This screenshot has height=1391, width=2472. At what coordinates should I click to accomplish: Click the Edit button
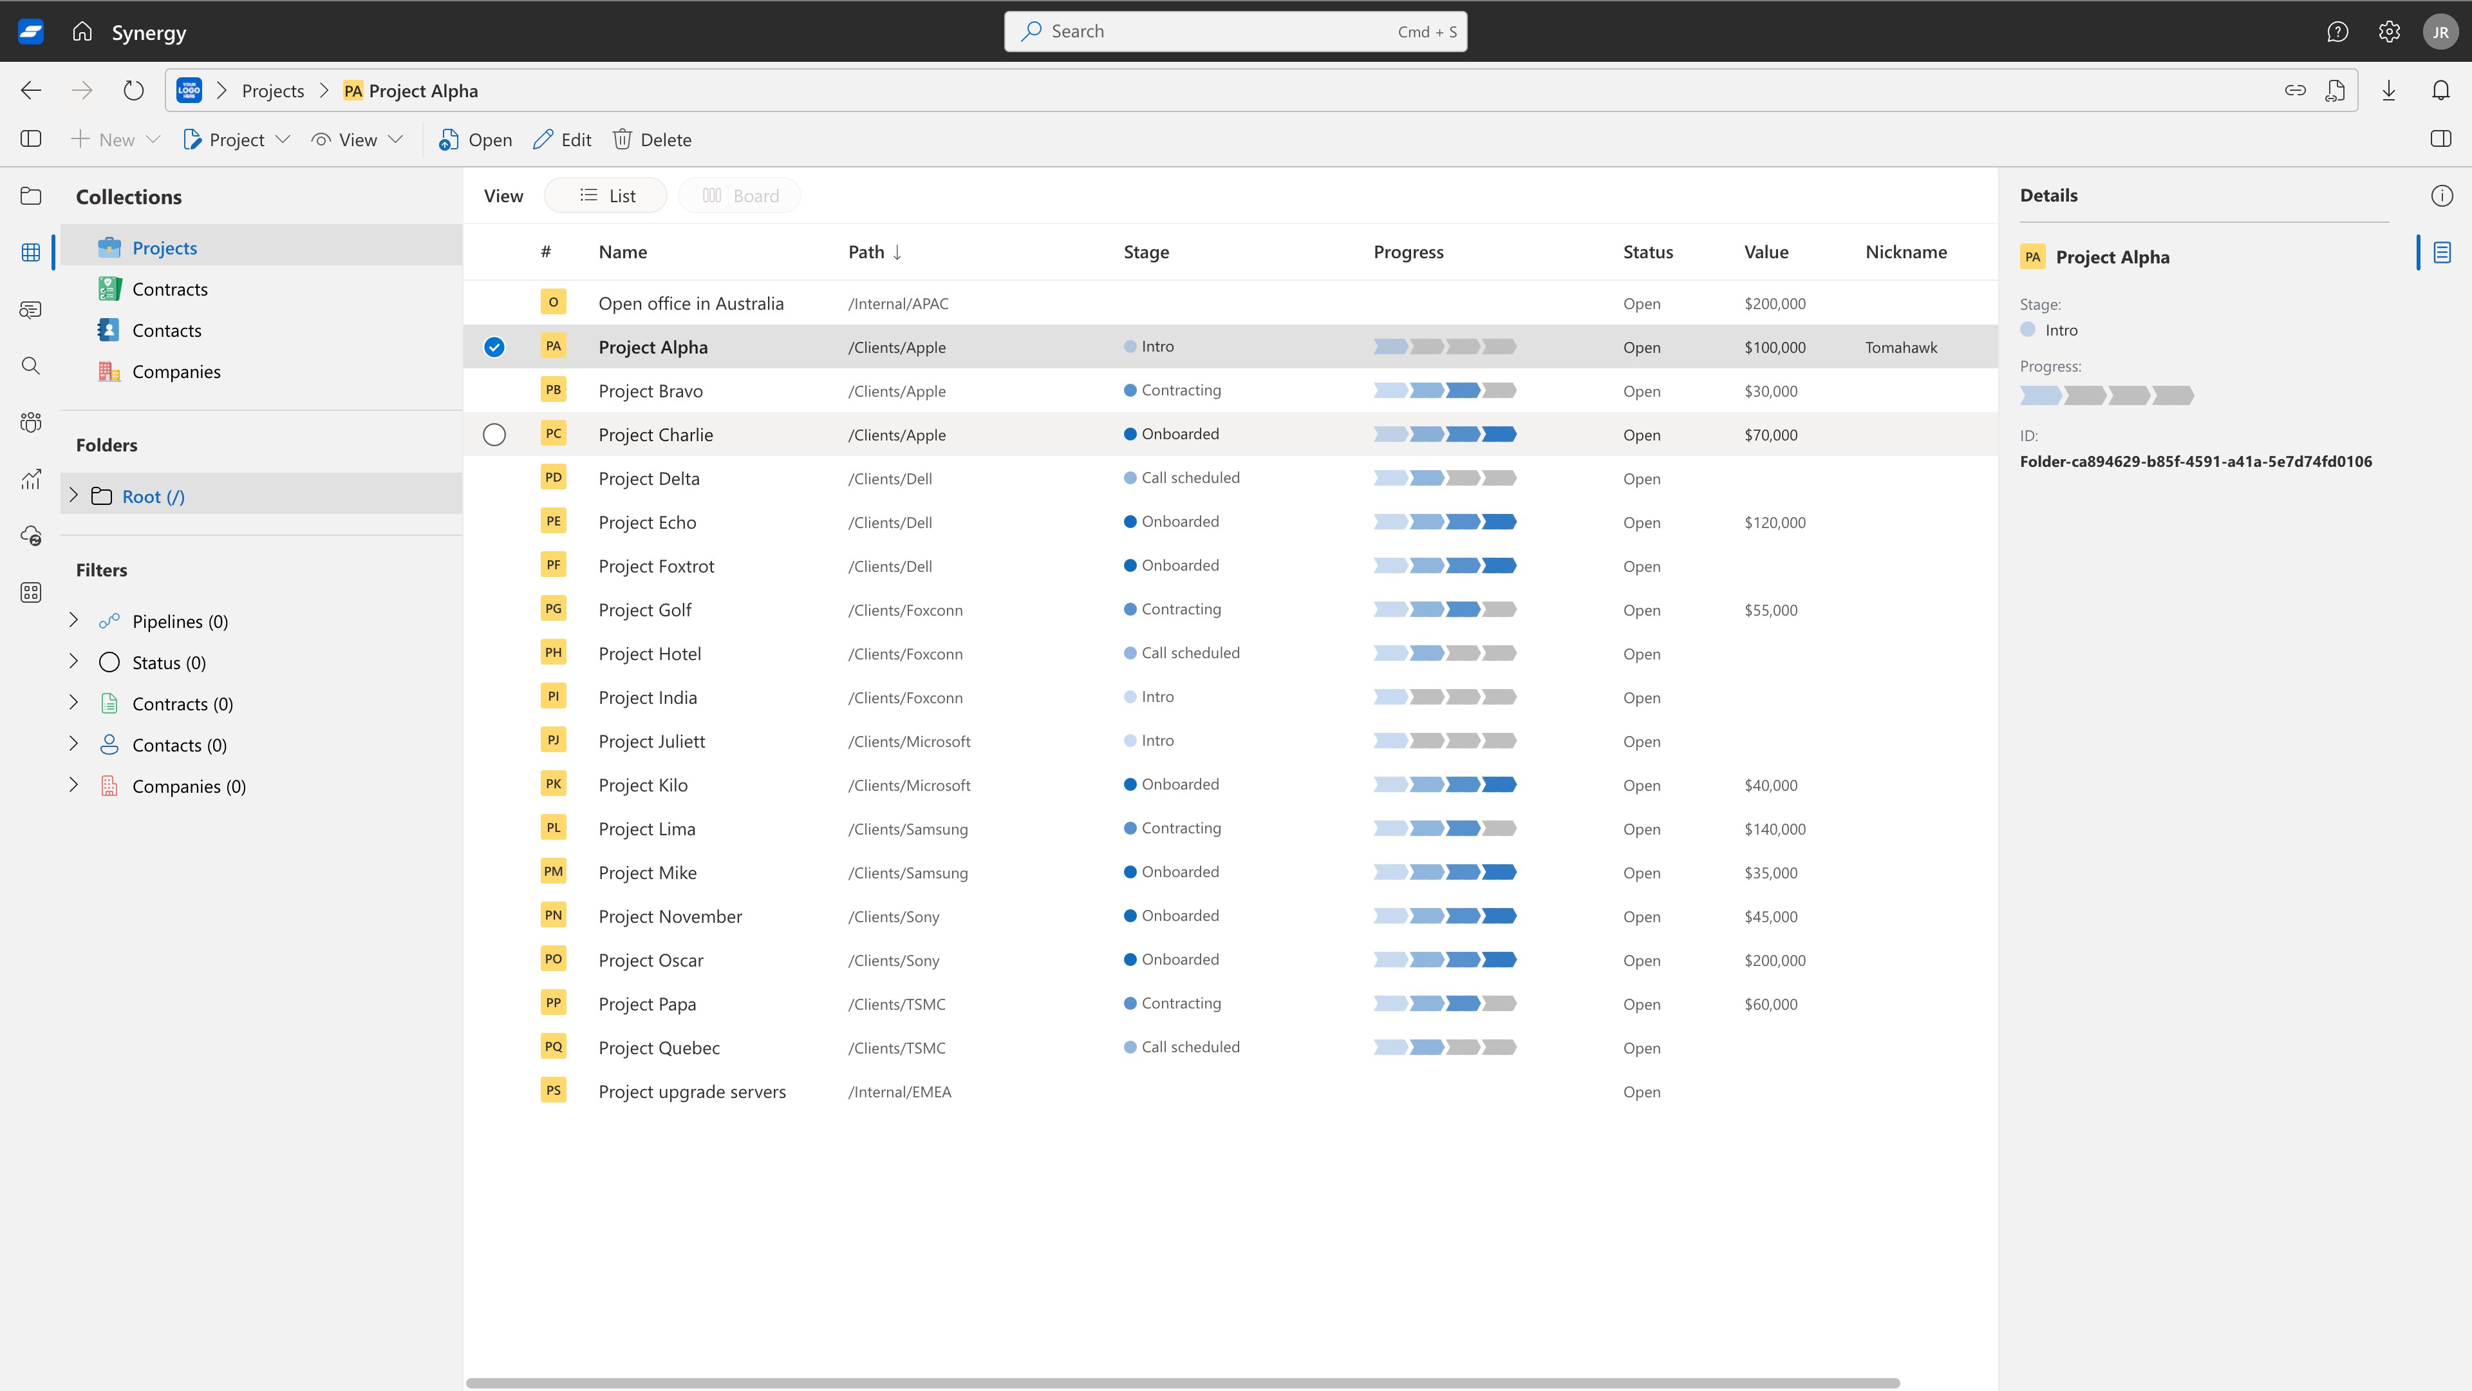click(x=563, y=140)
